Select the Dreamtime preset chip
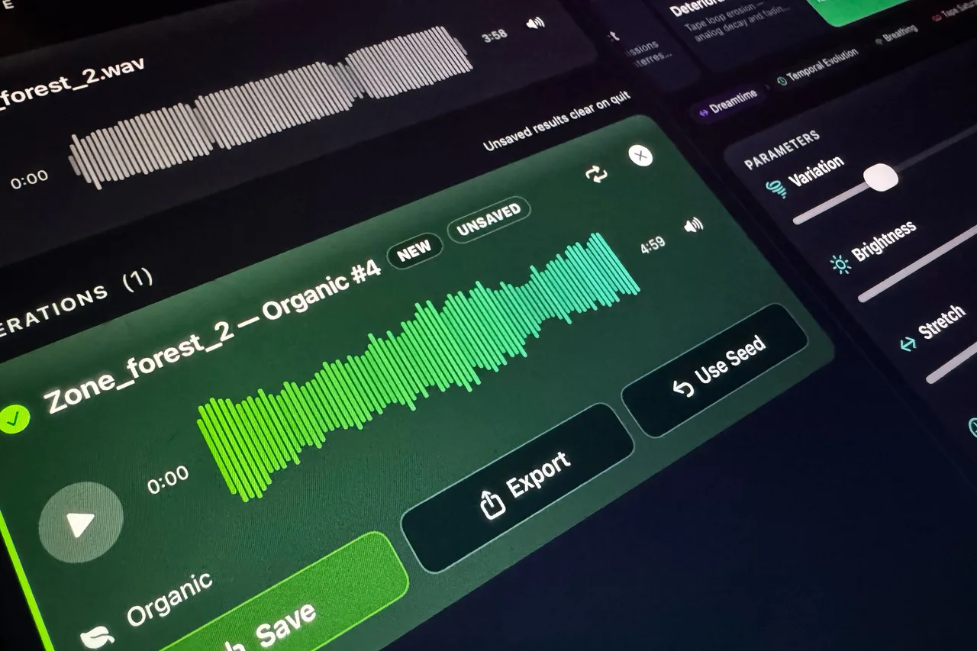This screenshot has width=977, height=651. tap(727, 102)
